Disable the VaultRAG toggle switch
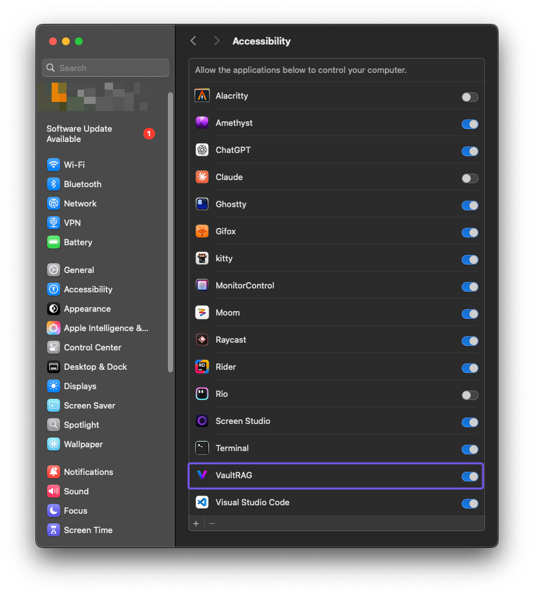534x595 pixels. [470, 477]
